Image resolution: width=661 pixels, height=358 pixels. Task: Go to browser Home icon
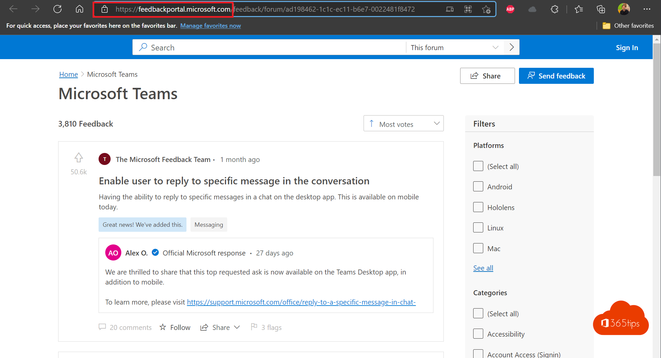(x=80, y=9)
